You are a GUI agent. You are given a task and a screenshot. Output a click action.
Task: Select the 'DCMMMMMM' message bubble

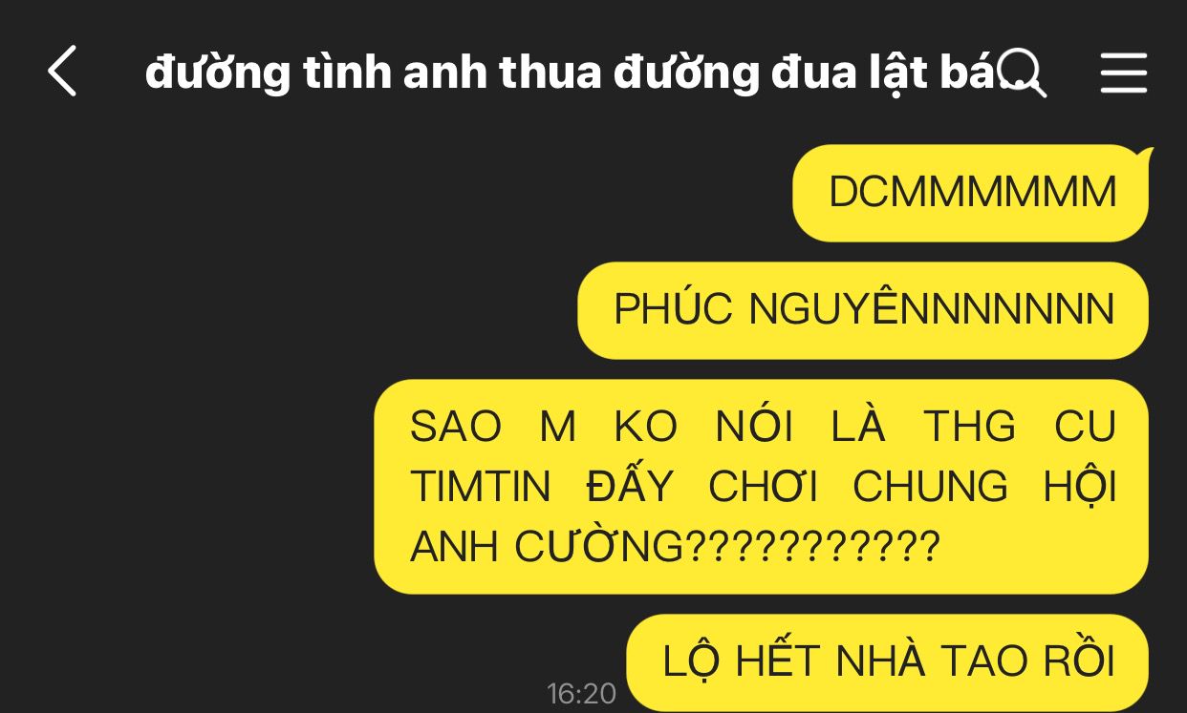click(971, 193)
